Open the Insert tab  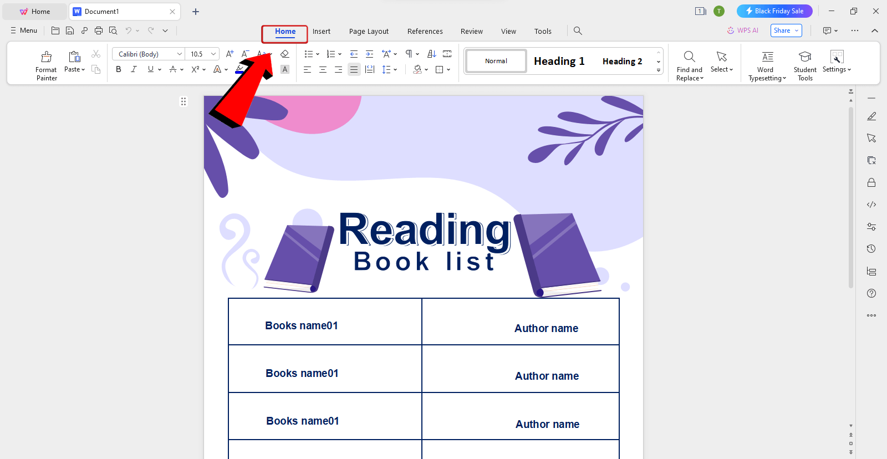click(x=322, y=32)
